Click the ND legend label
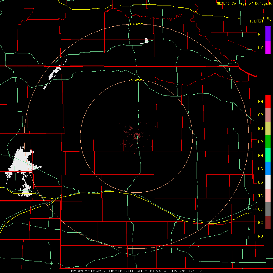Screen dimensions: 273x273 click(260, 236)
